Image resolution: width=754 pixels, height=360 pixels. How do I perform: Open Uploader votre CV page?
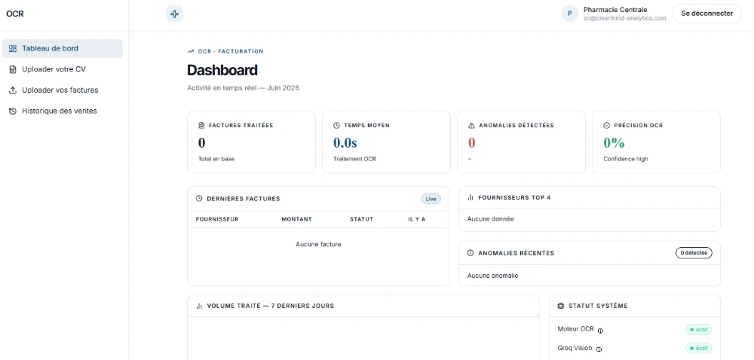coord(63,69)
